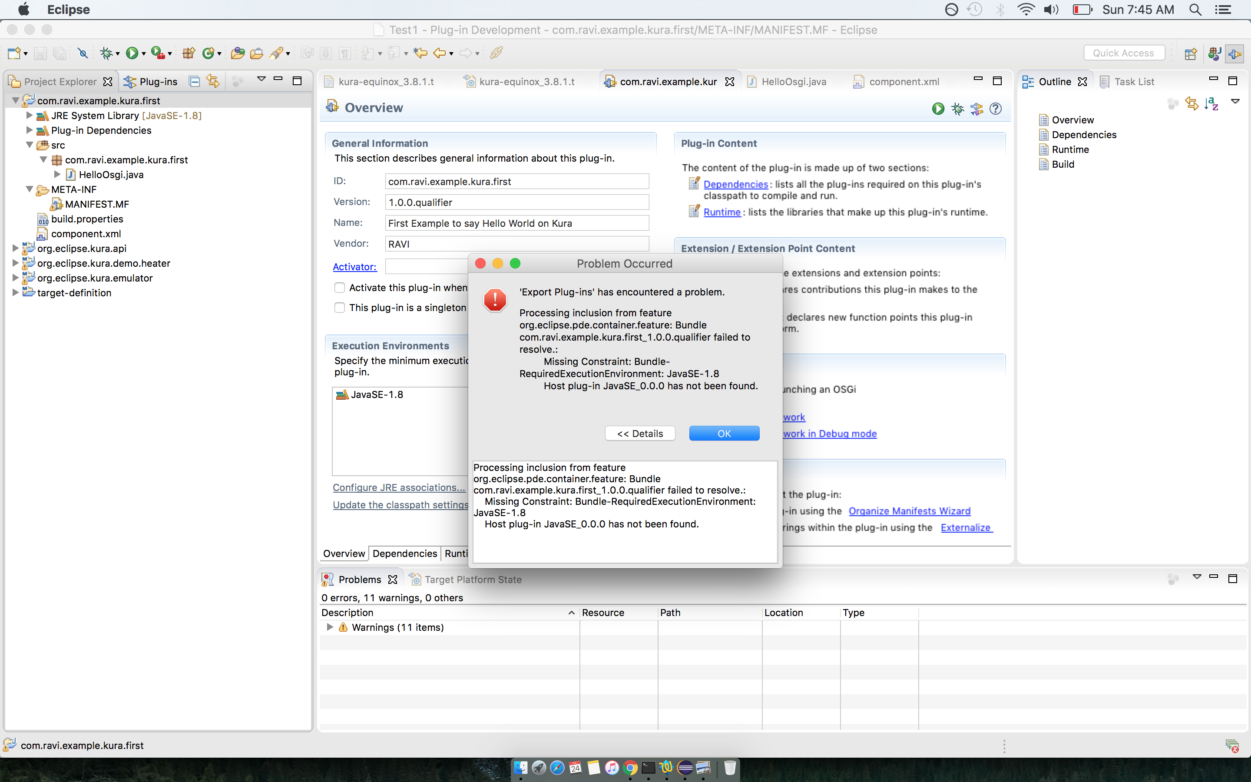The height and width of the screenshot is (782, 1251).
Task: Toggle Link with Editor in Project Explorer
Action: click(x=212, y=81)
